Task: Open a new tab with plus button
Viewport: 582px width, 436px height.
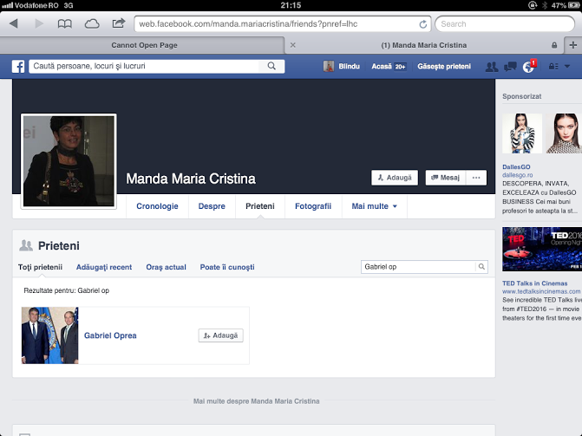Action: pyautogui.click(x=573, y=45)
